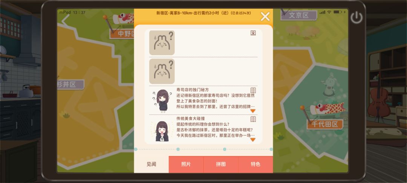Tap the back arrow on the map
This screenshot has height=183, width=407.
point(65,20)
